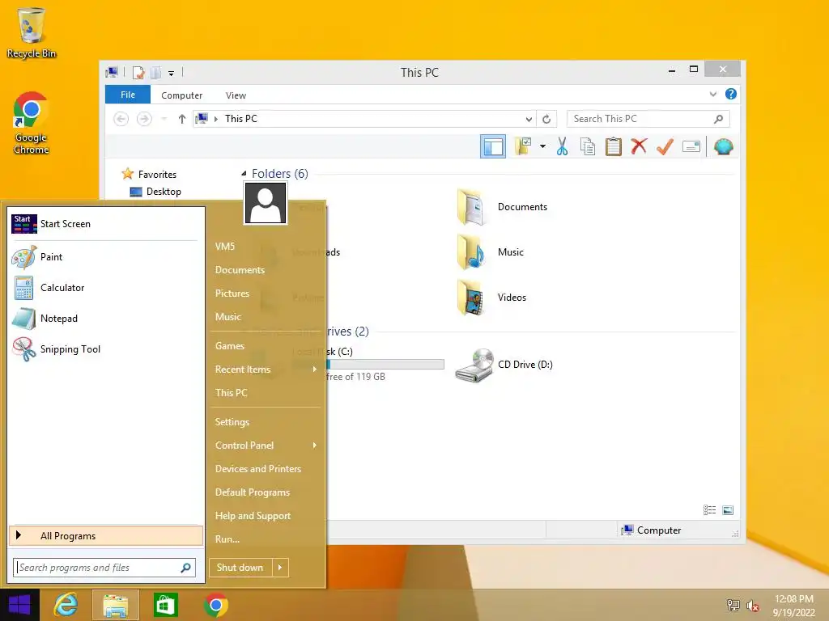Expand the Recent Items submenu
The image size is (829, 621).
coord(266,370)
